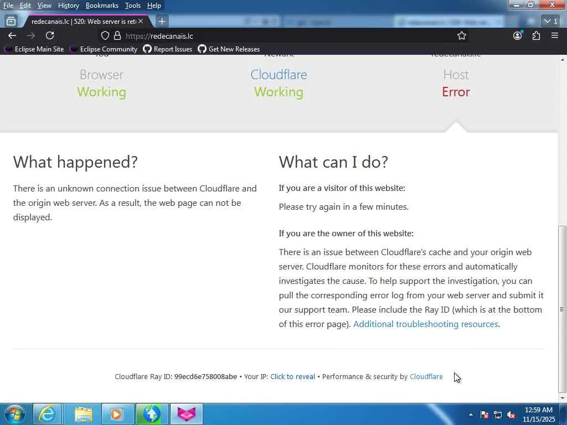Viewport: 567px width, 425px height.
Task: Click the page vertical scrollbar thumb
Action: 562,309
